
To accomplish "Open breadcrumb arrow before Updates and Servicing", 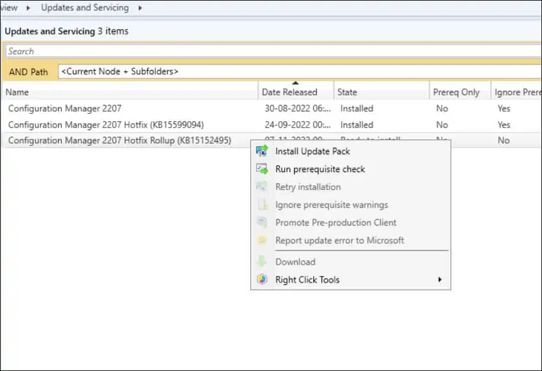I will [x=28, y=8].
